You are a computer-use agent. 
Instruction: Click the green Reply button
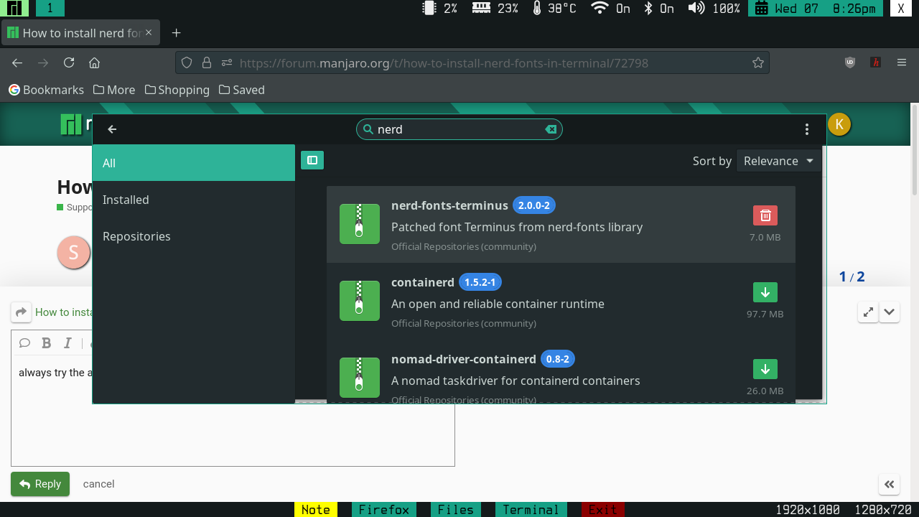point(40,484)
